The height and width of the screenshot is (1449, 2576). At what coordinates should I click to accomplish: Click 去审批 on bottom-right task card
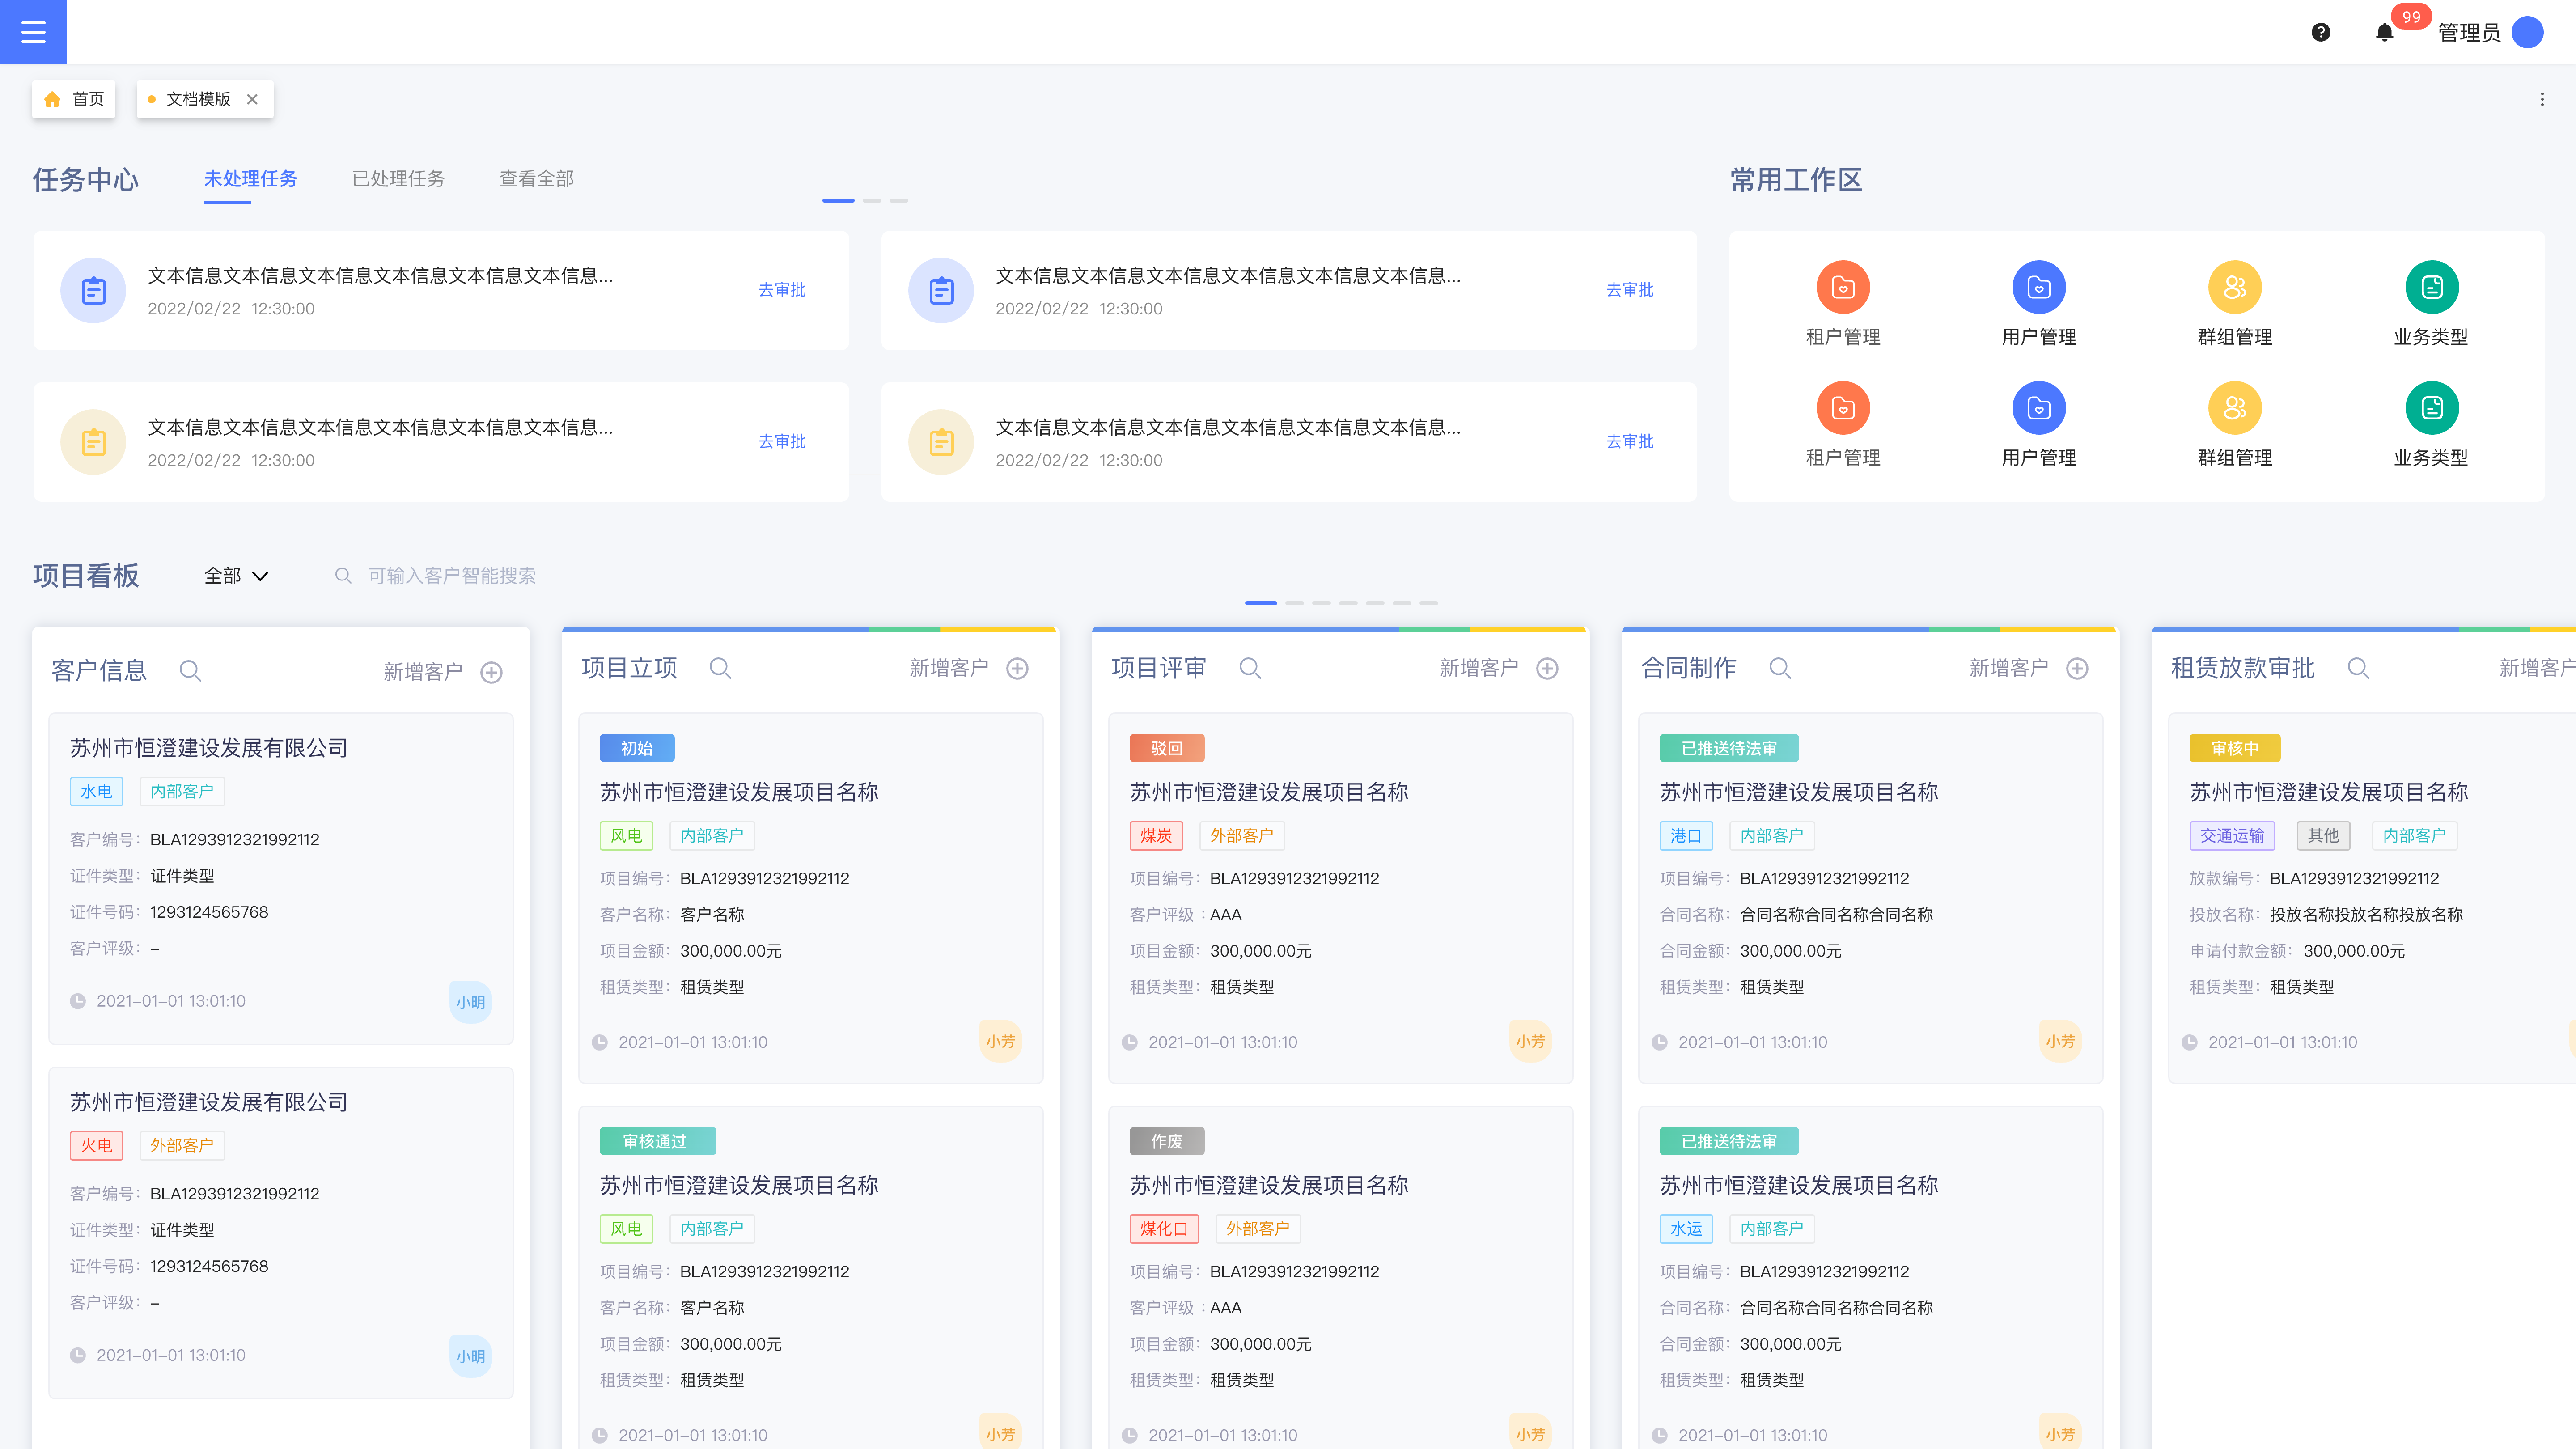(x=1630, y=442)
